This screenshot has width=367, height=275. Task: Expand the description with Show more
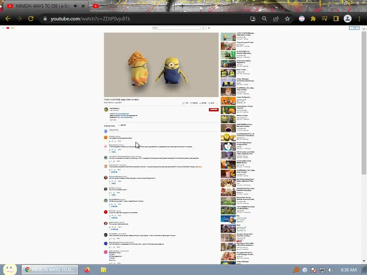[113, 120]
